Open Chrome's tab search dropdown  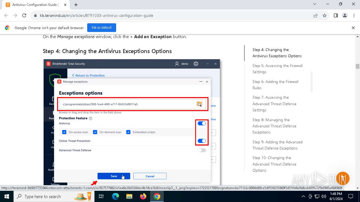pyautogui.click(x=315, y=4)
